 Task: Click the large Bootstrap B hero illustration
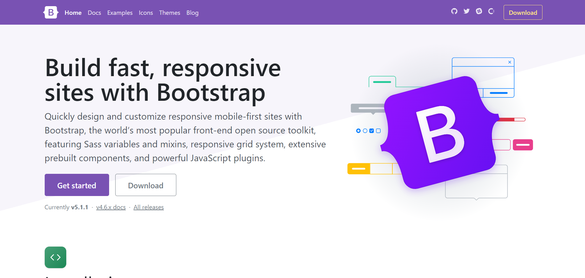tap(440, 133)
